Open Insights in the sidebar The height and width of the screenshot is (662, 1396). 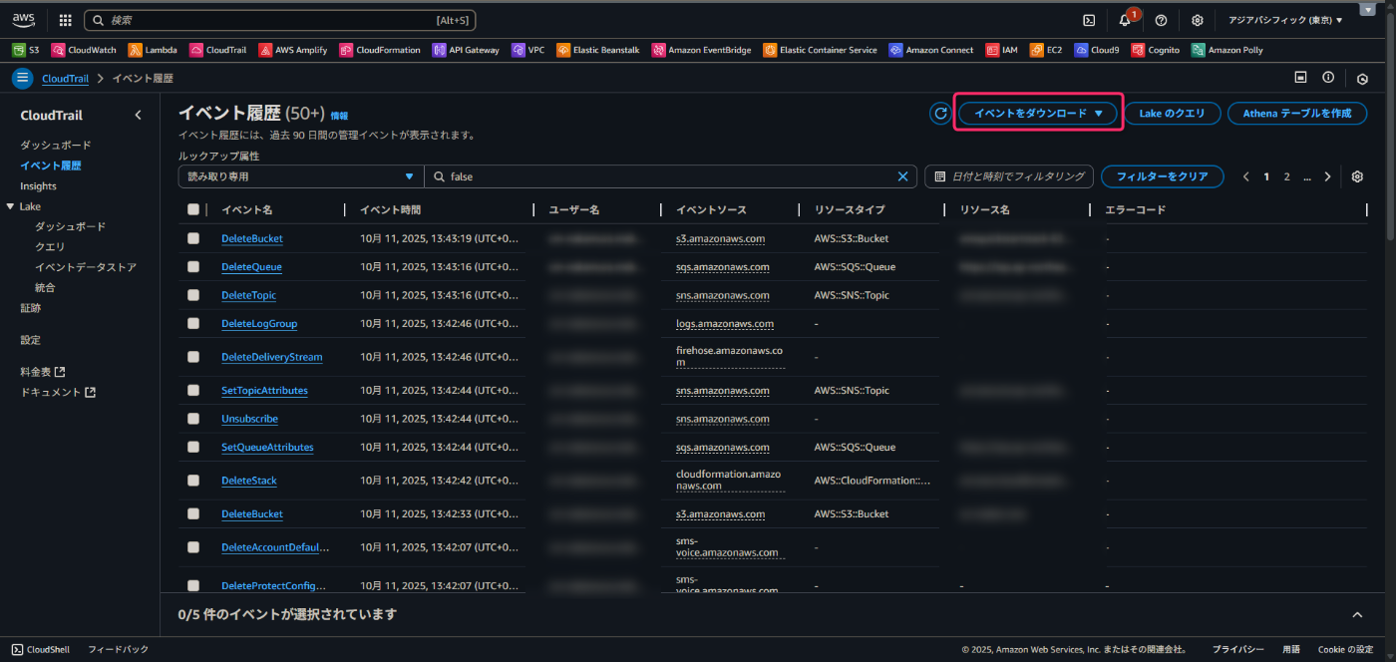(x=38, y=186)
